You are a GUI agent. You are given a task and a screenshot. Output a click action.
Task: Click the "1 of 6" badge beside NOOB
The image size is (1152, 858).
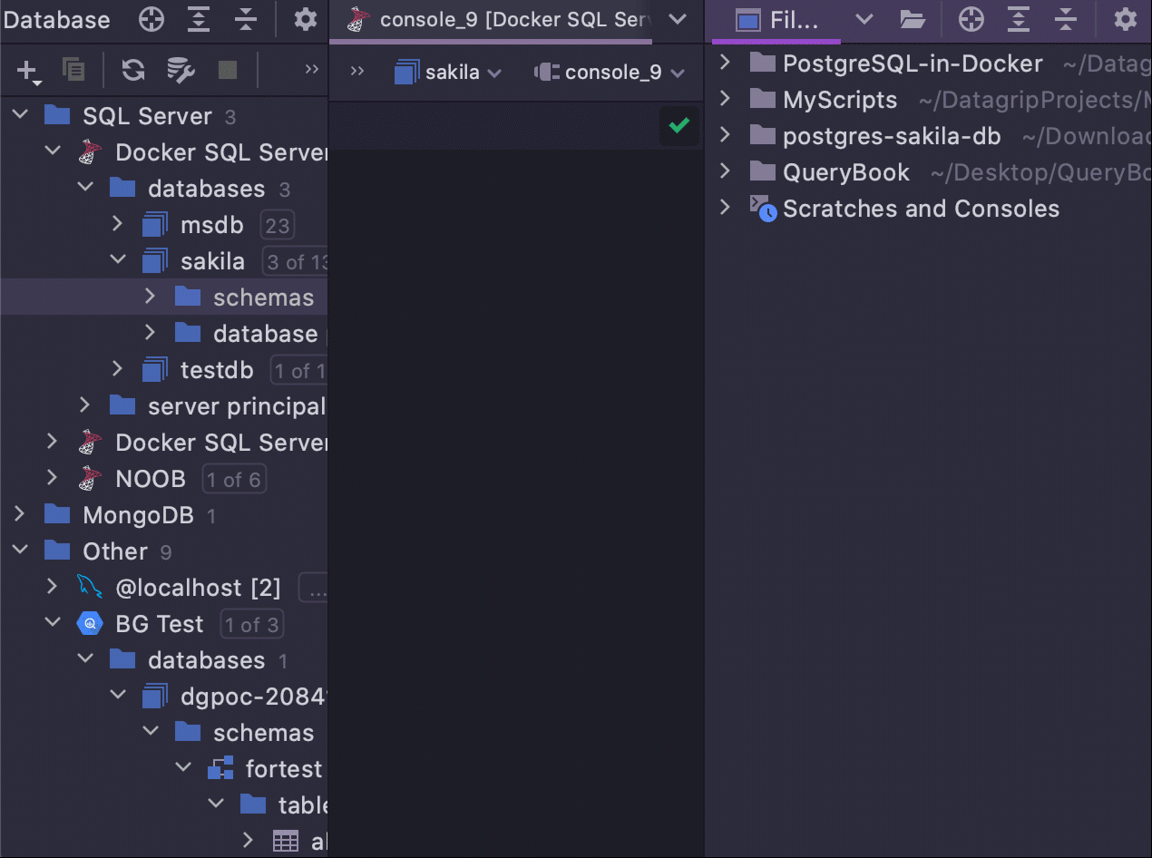234,479
